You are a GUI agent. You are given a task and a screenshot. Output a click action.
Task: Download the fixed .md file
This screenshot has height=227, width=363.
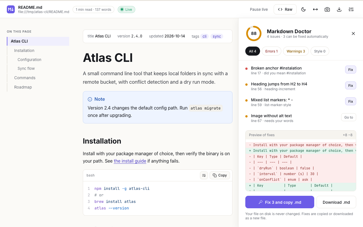point(336,202)
